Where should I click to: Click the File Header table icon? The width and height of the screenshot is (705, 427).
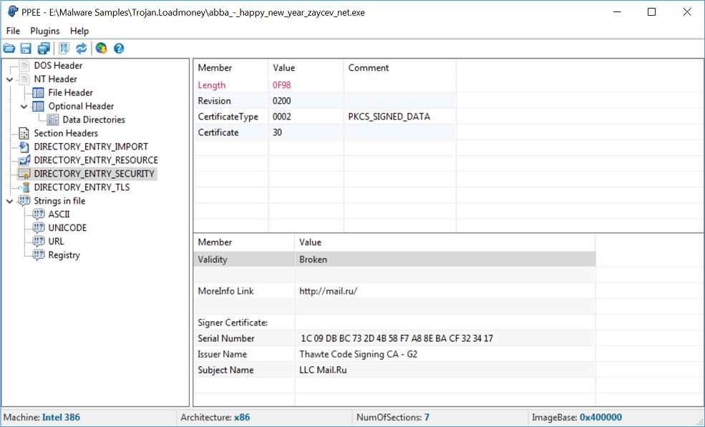pos(38,92)
